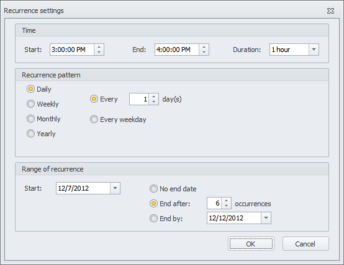This screenshot has width=344, height=265.
Task: Open the Duration dropdown list
Action: pyautogui.click(x=314, y=50)
